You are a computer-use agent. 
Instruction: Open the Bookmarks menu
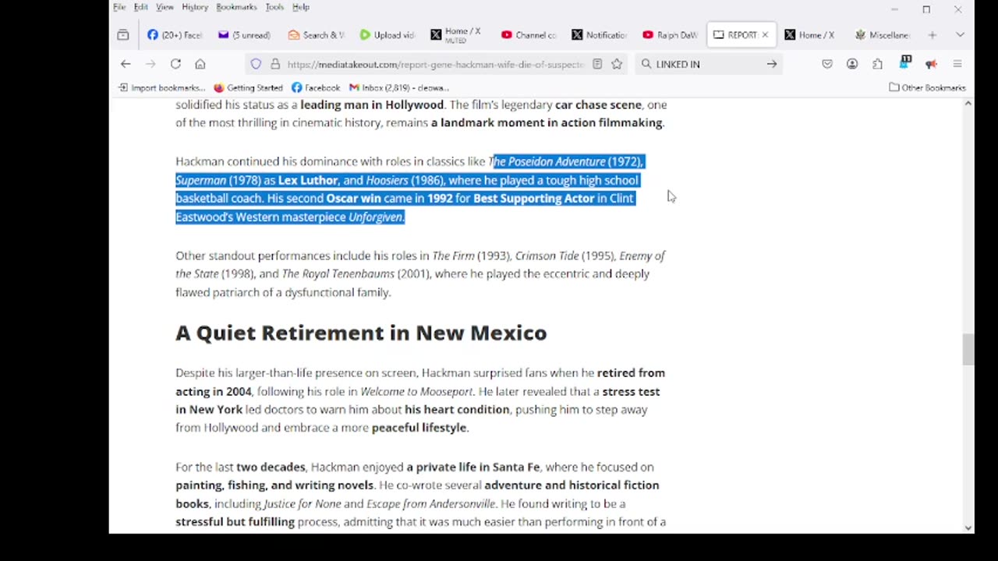pyautogui.click(x=236, y=7)
